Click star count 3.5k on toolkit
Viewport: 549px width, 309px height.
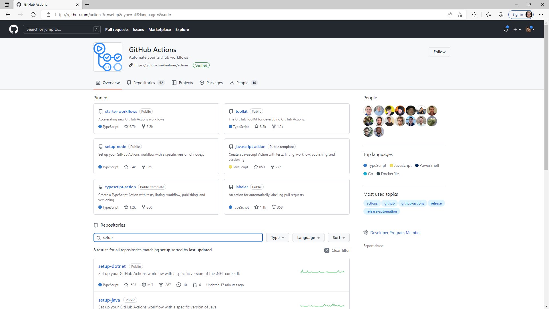coord(260,126)
